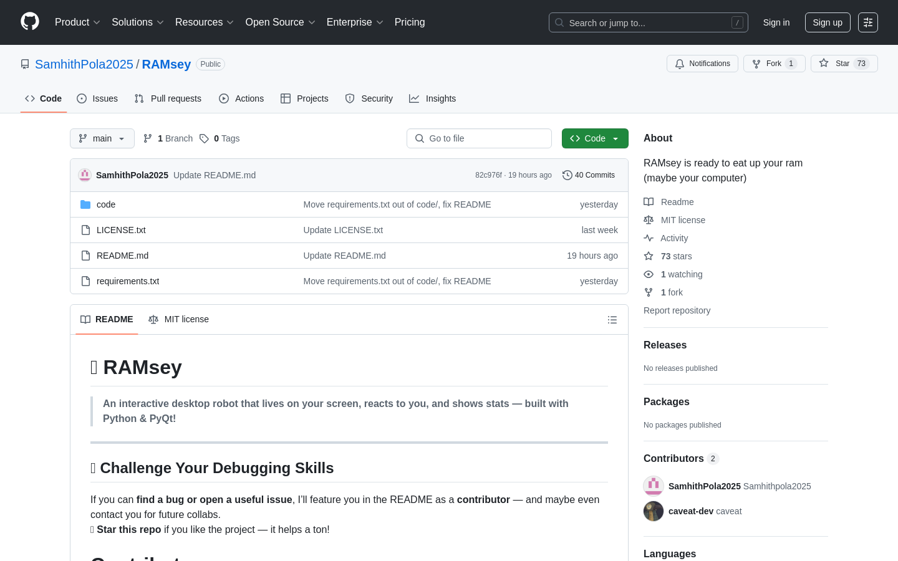
Task: View 1 watching link
Action: [673, 274]
